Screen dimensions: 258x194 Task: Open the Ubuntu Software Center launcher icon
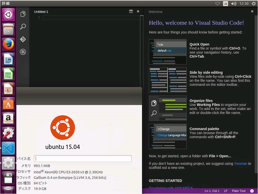click(8, 104)
